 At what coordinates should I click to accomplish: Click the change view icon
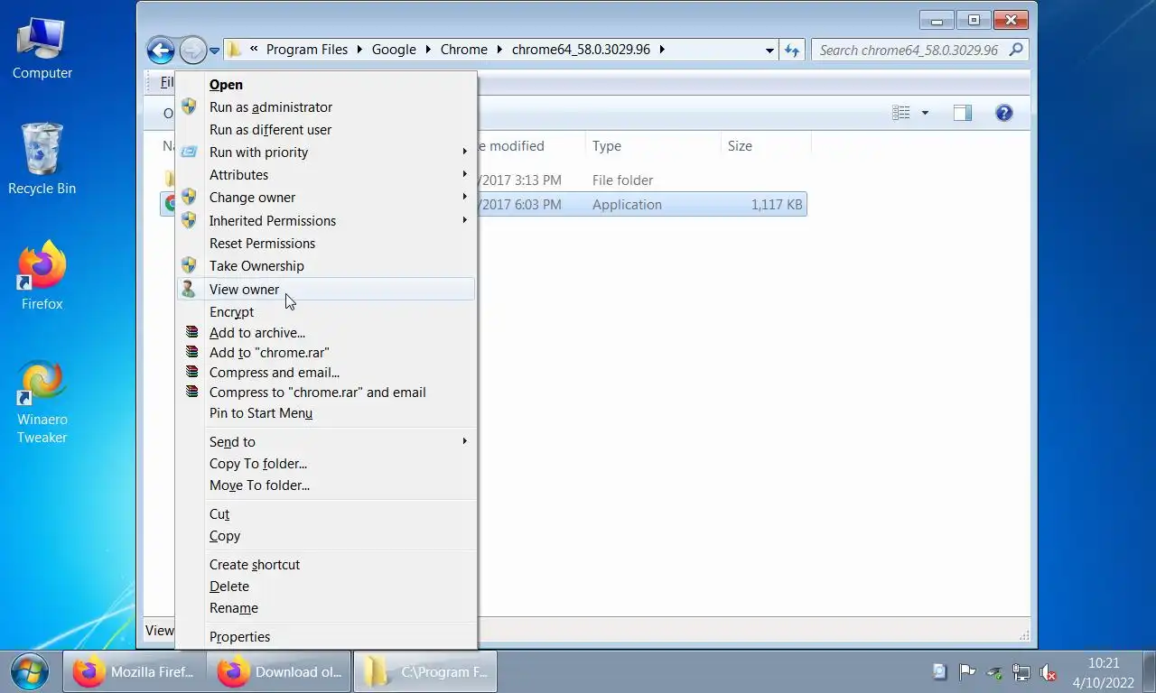click(x=900, y=113)
